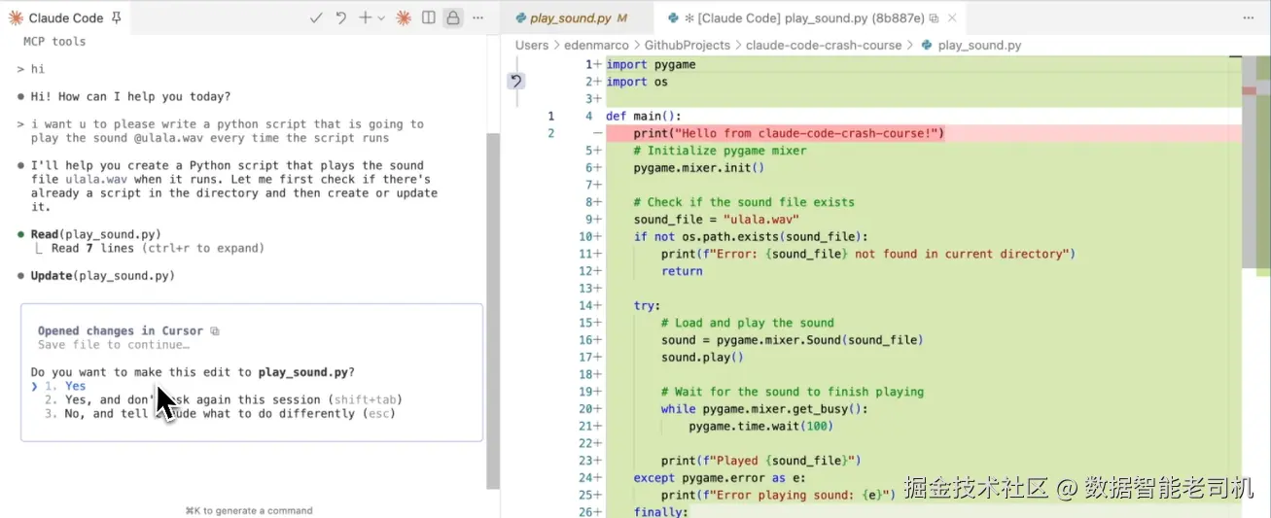Click the Claude Code panel title

(66, 17)
